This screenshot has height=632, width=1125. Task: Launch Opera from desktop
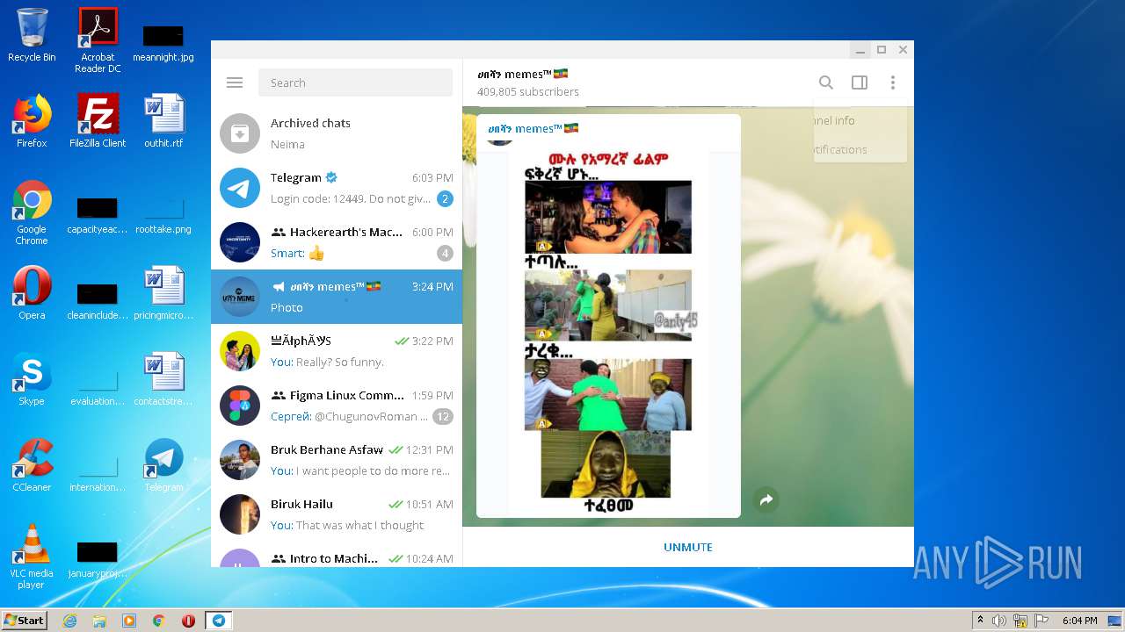(32, 293)
